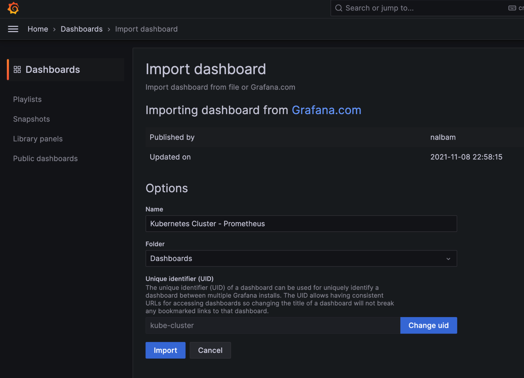Go to Dashboards breadcrumb

coord(81,29)
